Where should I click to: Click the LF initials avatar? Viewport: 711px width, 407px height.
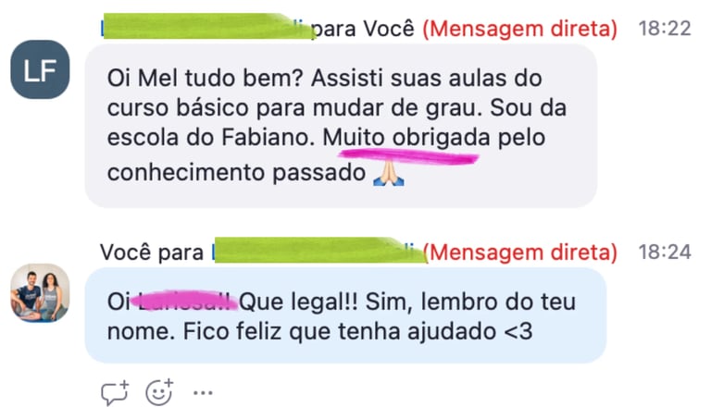tap(41, 69)
